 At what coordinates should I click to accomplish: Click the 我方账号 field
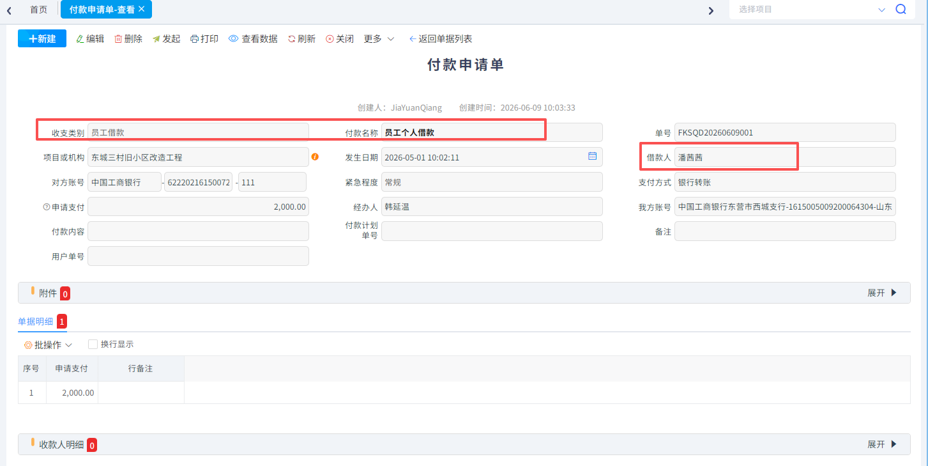click(785, 206)
